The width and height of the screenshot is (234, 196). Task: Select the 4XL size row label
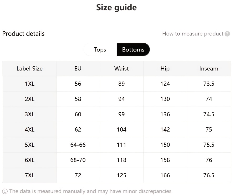click(29, 129)
